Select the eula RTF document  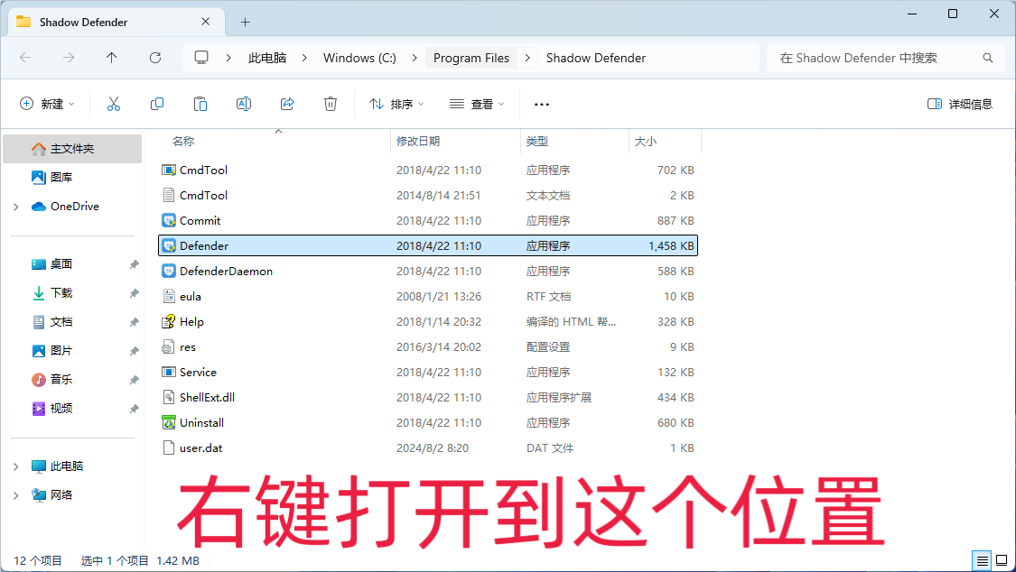pos(428,296)
